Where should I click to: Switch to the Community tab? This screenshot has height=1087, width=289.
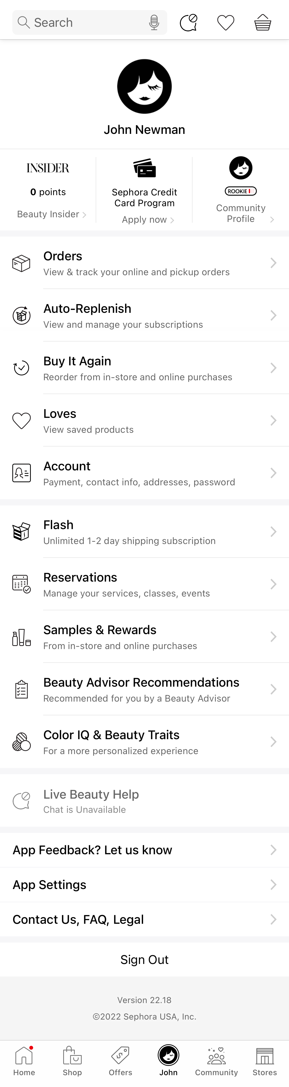point(216,1059)
